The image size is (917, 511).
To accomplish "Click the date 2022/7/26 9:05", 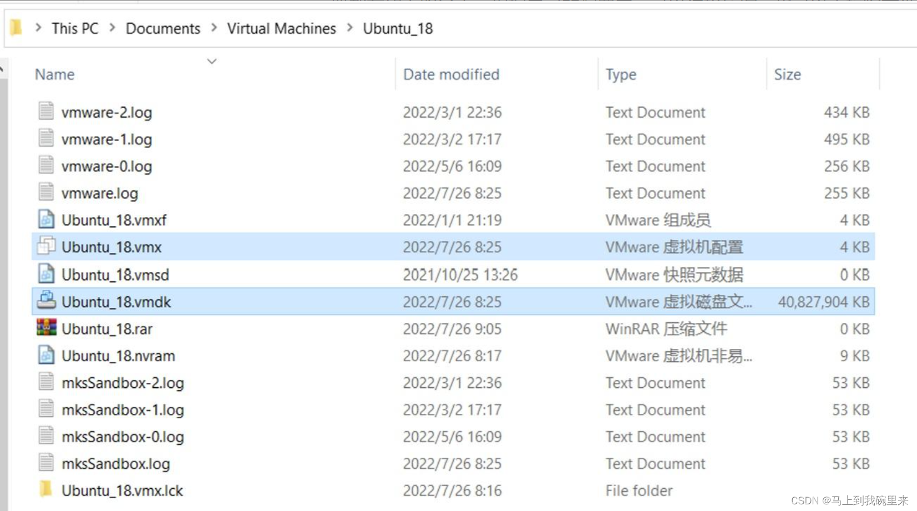I will pos(452,329).
